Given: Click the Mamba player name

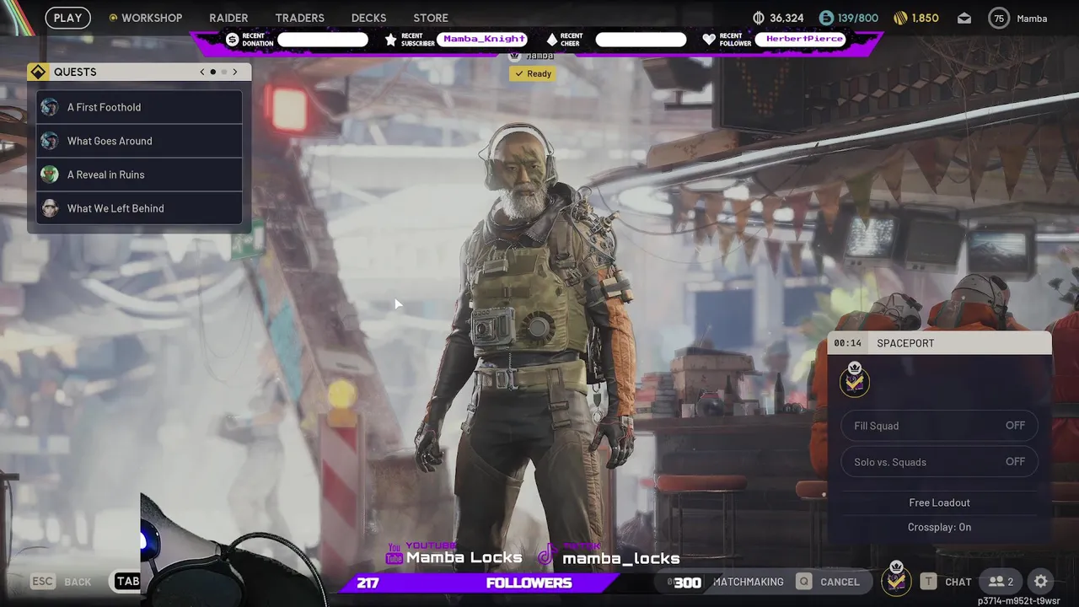Looking at the screenshot, I should 1032,19.
